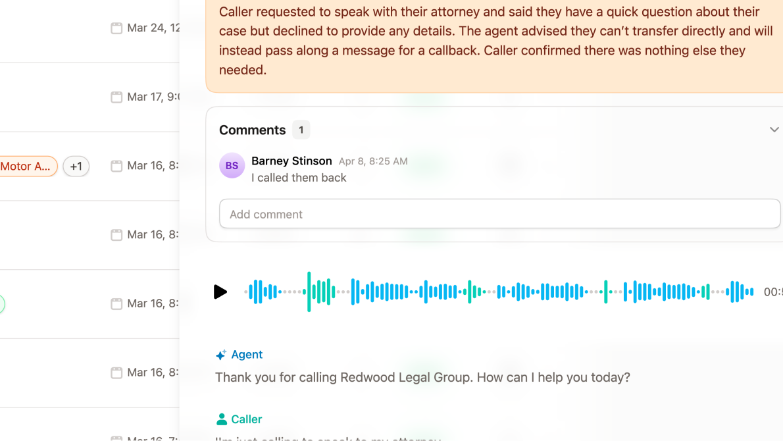The image size is (783, 441).
Task: Play the call recording
Action: coord(220,292)
